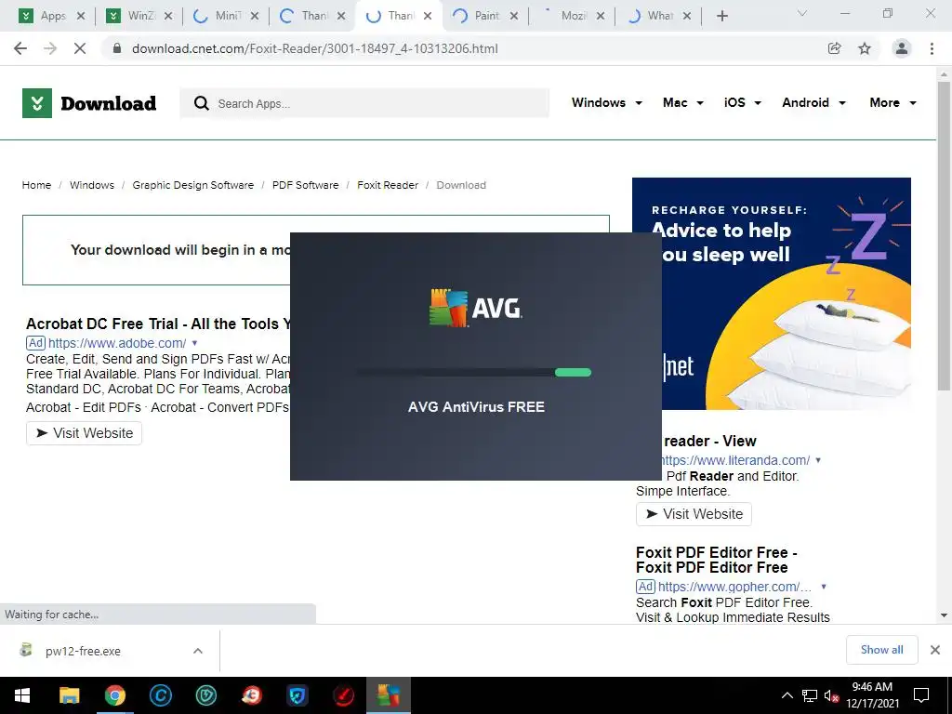The image size is (952, 714).
Task: Open Foxit PDF Editor Free ad title
Action: pyautogui.click(x=716, y=560)
